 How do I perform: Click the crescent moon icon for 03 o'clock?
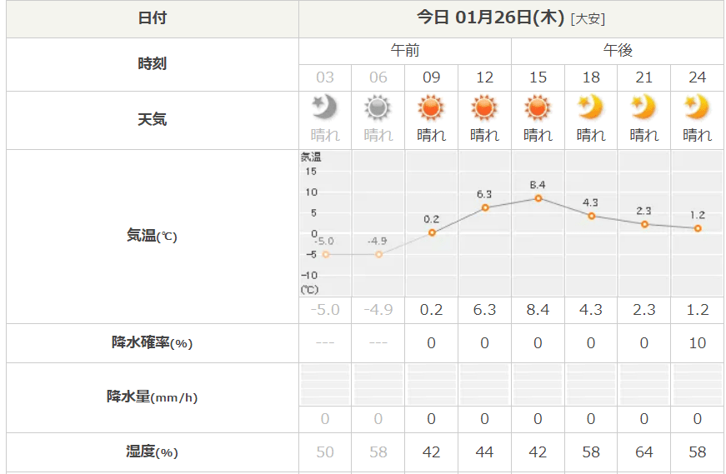pyautogui.click(x=325, y=107)
